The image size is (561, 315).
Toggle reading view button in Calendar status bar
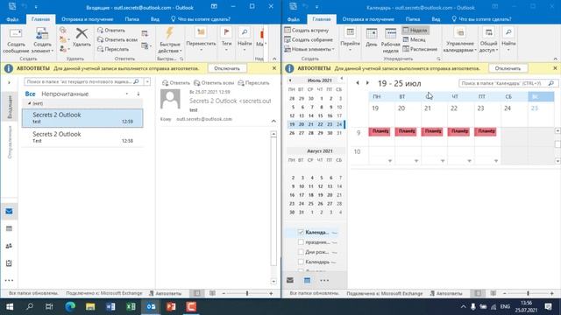pyautogui.click(x=494, y=293)
